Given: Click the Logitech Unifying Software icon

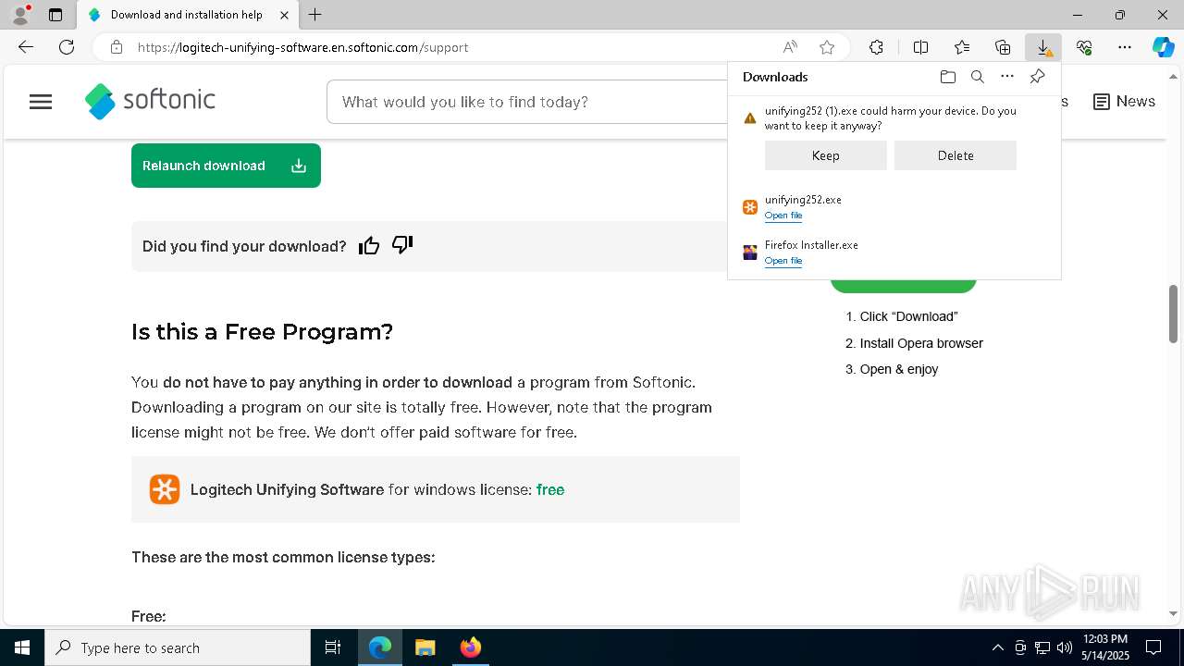Looking at the screenshot, I should [x=165, y=489].
